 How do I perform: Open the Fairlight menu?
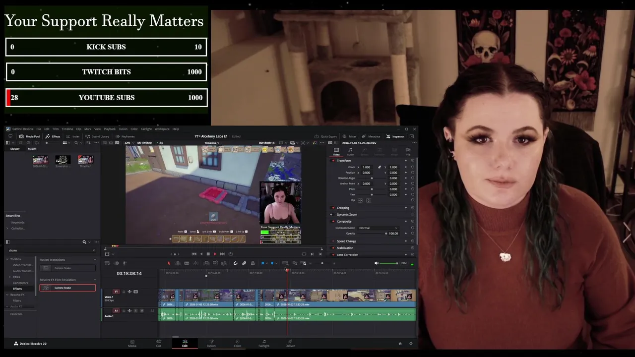click(146, 129)
